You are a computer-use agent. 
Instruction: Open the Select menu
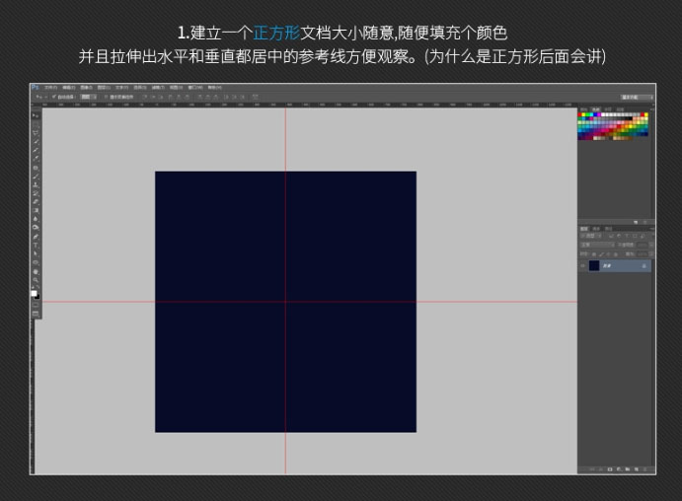coord(139,88)
